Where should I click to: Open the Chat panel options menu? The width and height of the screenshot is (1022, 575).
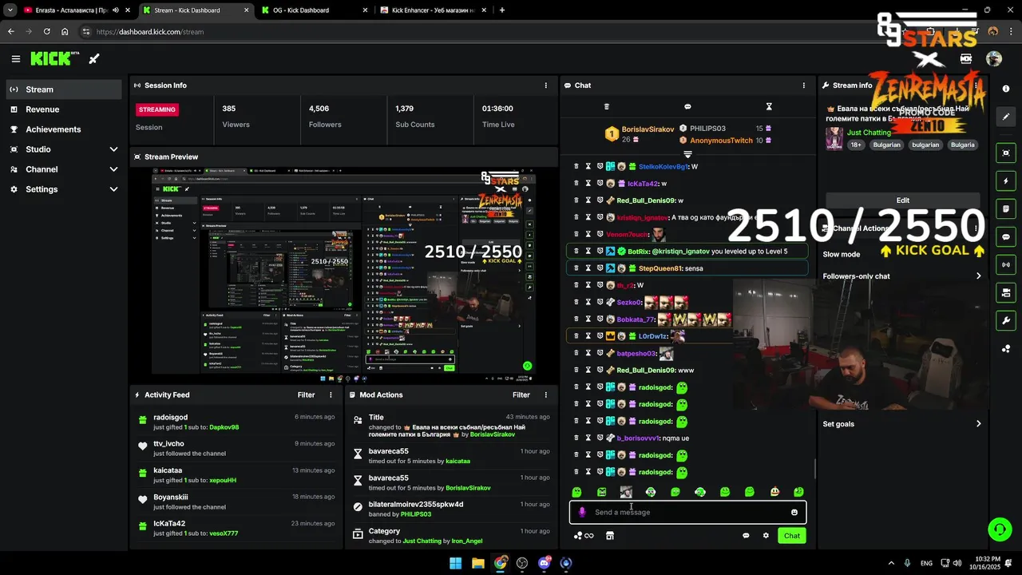(x=804, y=85)
